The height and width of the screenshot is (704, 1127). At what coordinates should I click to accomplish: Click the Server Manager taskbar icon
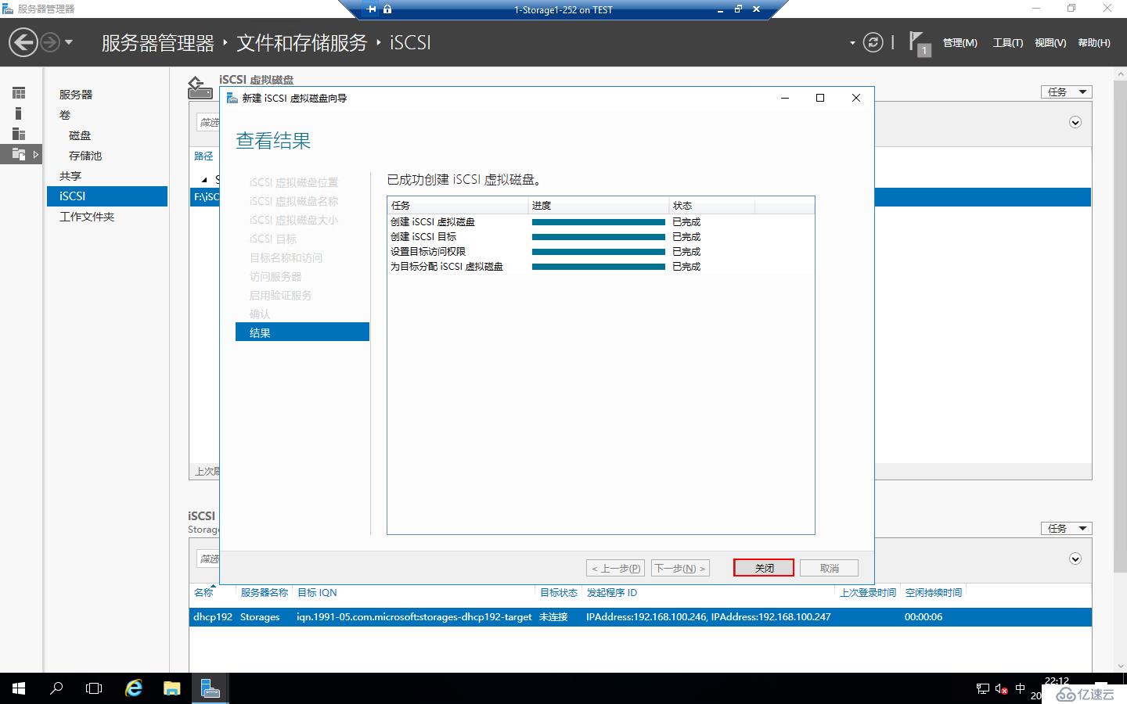pos(210,688)
